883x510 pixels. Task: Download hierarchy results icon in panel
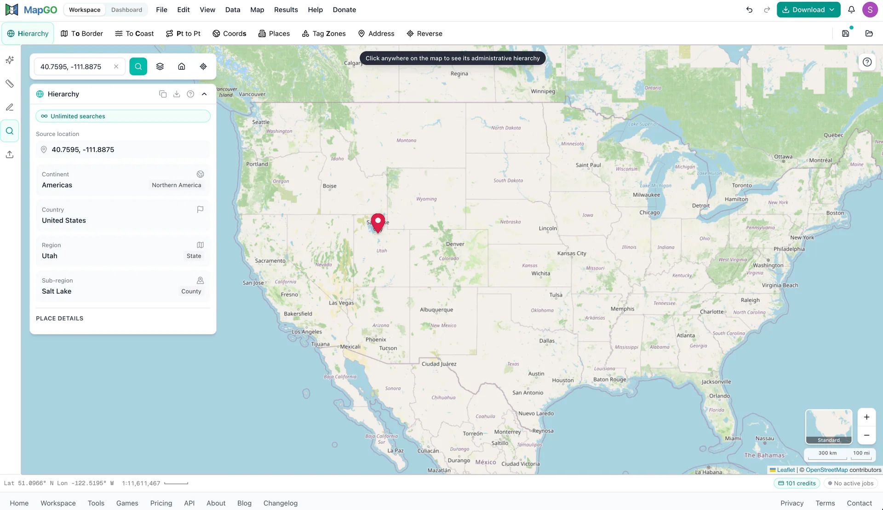tap(177, 94)
